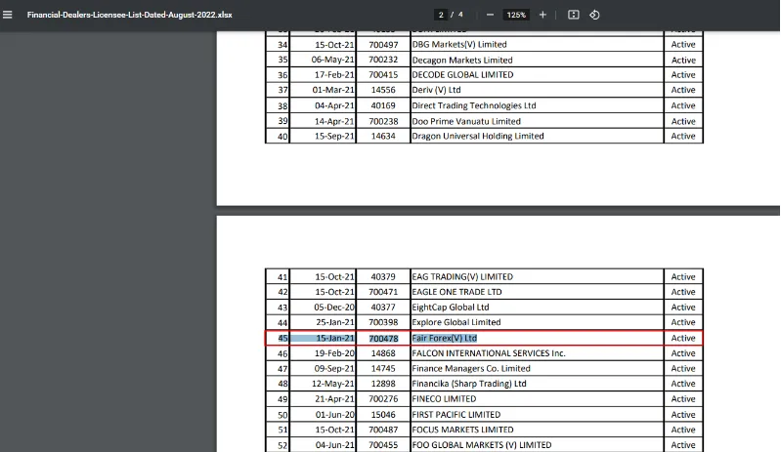Click the rotate counterclockwise icon
Viewport: 781px width, 452px height.
[594, 15]
